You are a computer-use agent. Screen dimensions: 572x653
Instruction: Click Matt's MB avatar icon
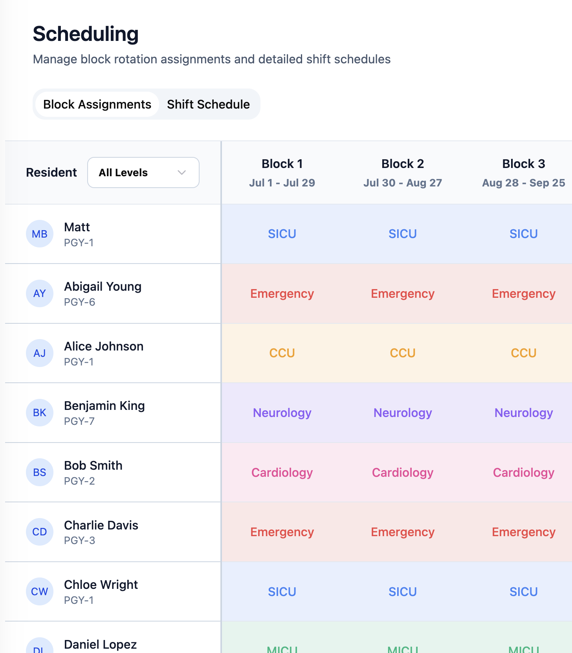(40, 234)
